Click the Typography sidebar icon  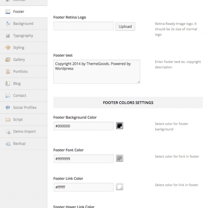click(8, 36)
